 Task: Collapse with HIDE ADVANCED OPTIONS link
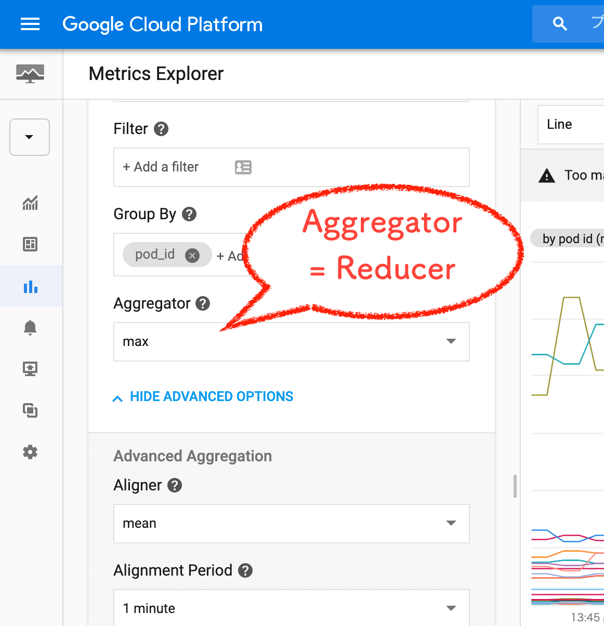coord(203,397)
